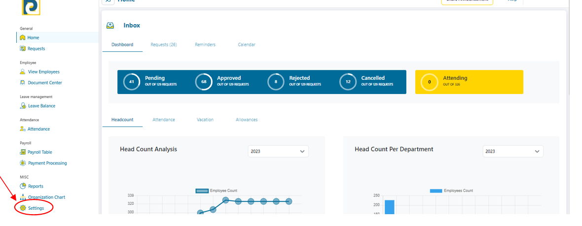The image size is (582, 226).
Task: Click the Cancelled label on the blue card
Action: click(373, 78)
